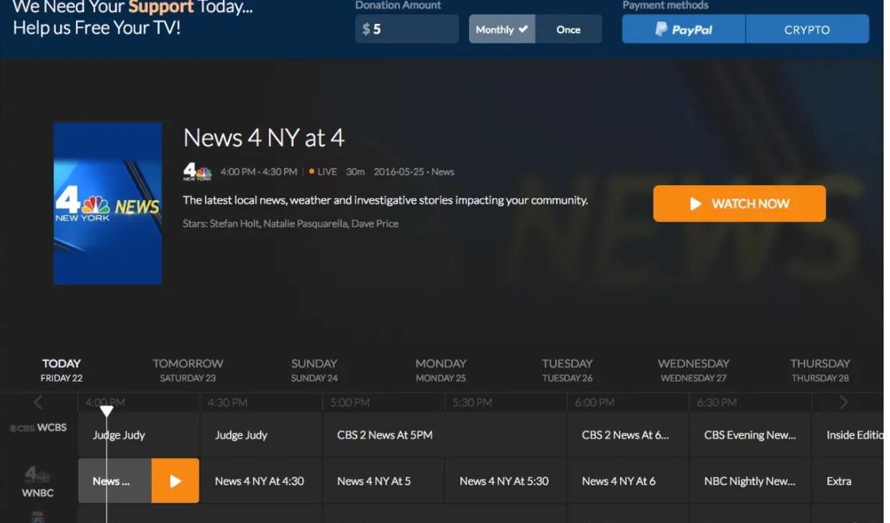
Task: Switch to the WEDNESDAY 27 tab
Action: click(693, 370)
